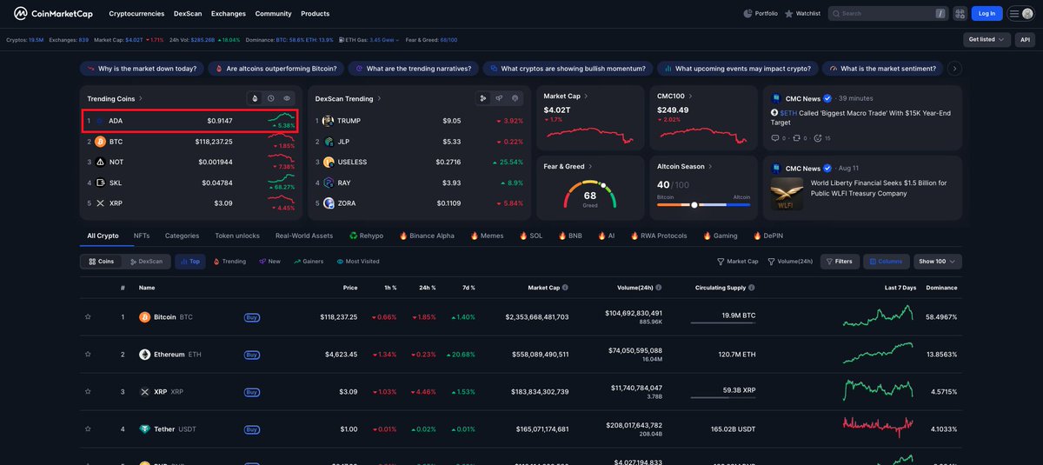
Task: Expand the Altcoin Season card
Action: tap(685, 166)
